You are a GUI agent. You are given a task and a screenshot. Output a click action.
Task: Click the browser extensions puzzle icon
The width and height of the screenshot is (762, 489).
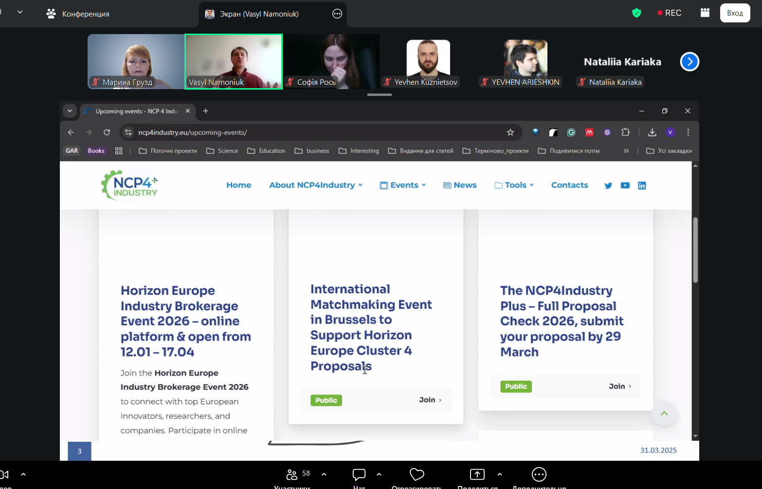[x=626, y=132]
